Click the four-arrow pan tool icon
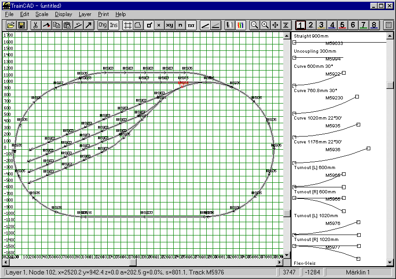The width and height of the screenshot is (396, 279). click(x=275, y=25)
